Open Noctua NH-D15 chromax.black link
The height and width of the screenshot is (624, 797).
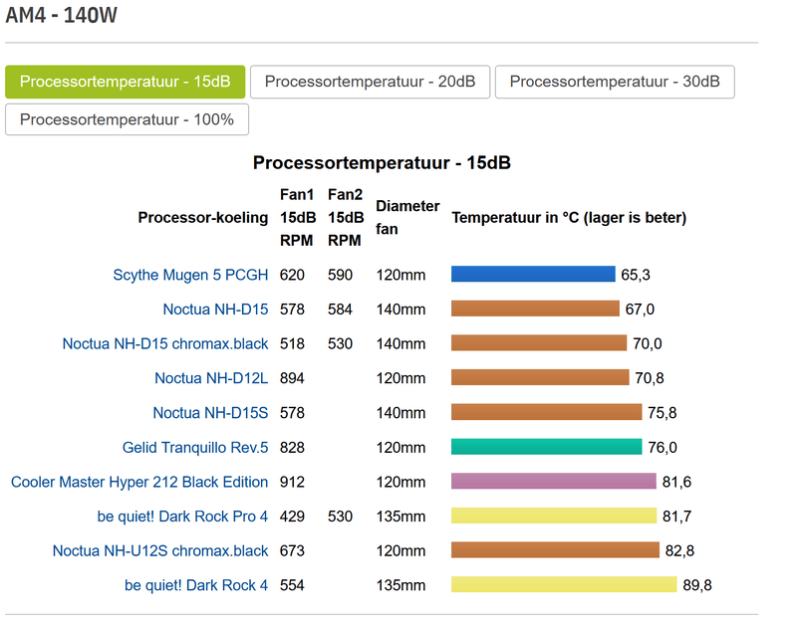[x=165, y=344]
